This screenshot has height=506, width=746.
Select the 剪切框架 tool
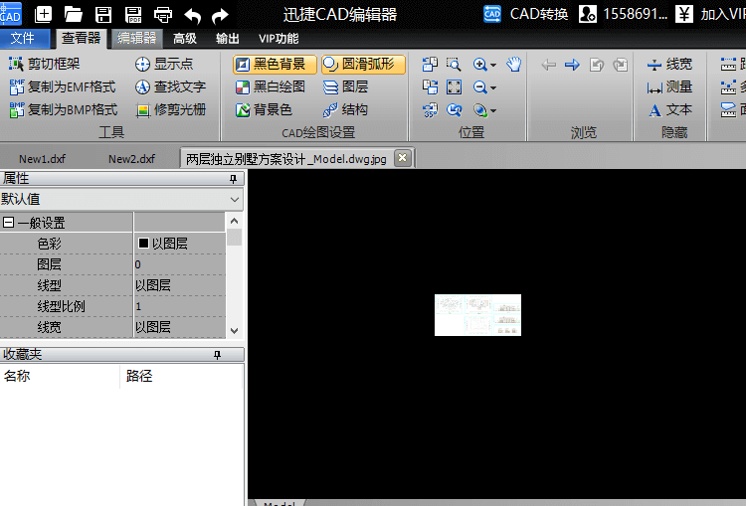44,64
